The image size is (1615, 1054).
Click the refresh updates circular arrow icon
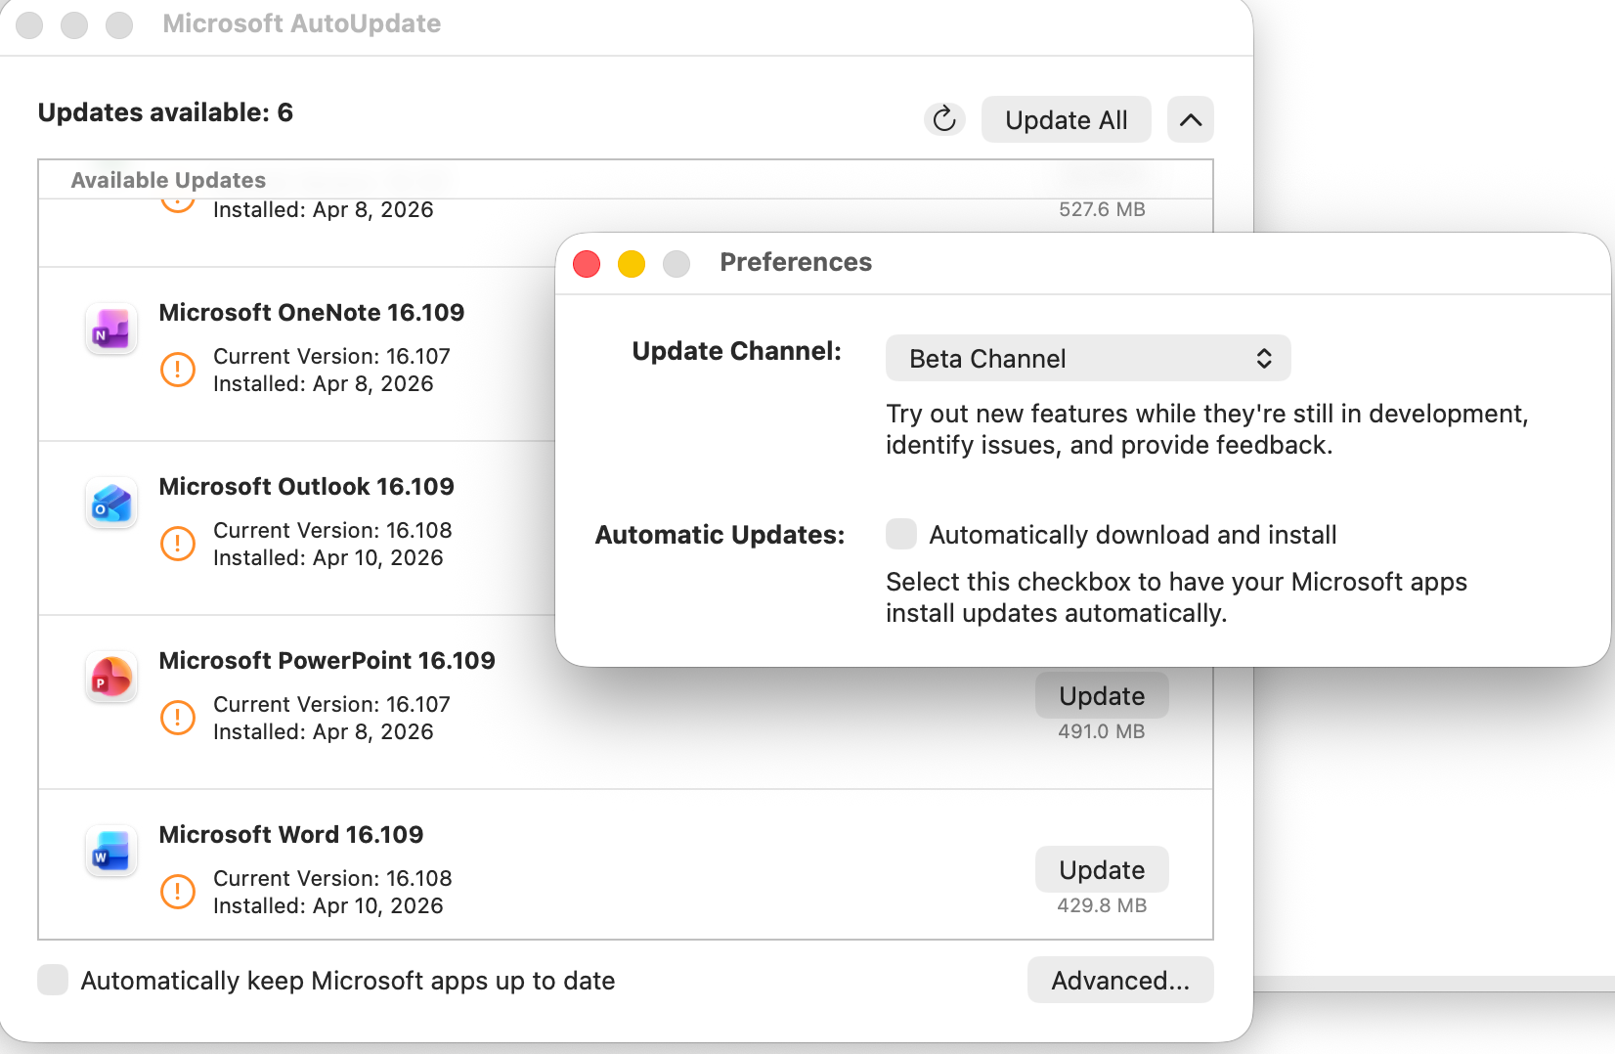[944, 119]
